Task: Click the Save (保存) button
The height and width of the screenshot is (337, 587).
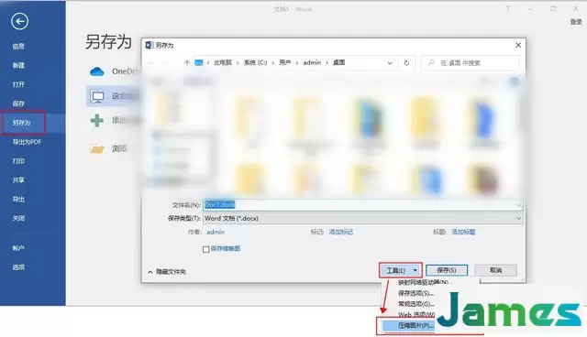Action: click(447, 270)
